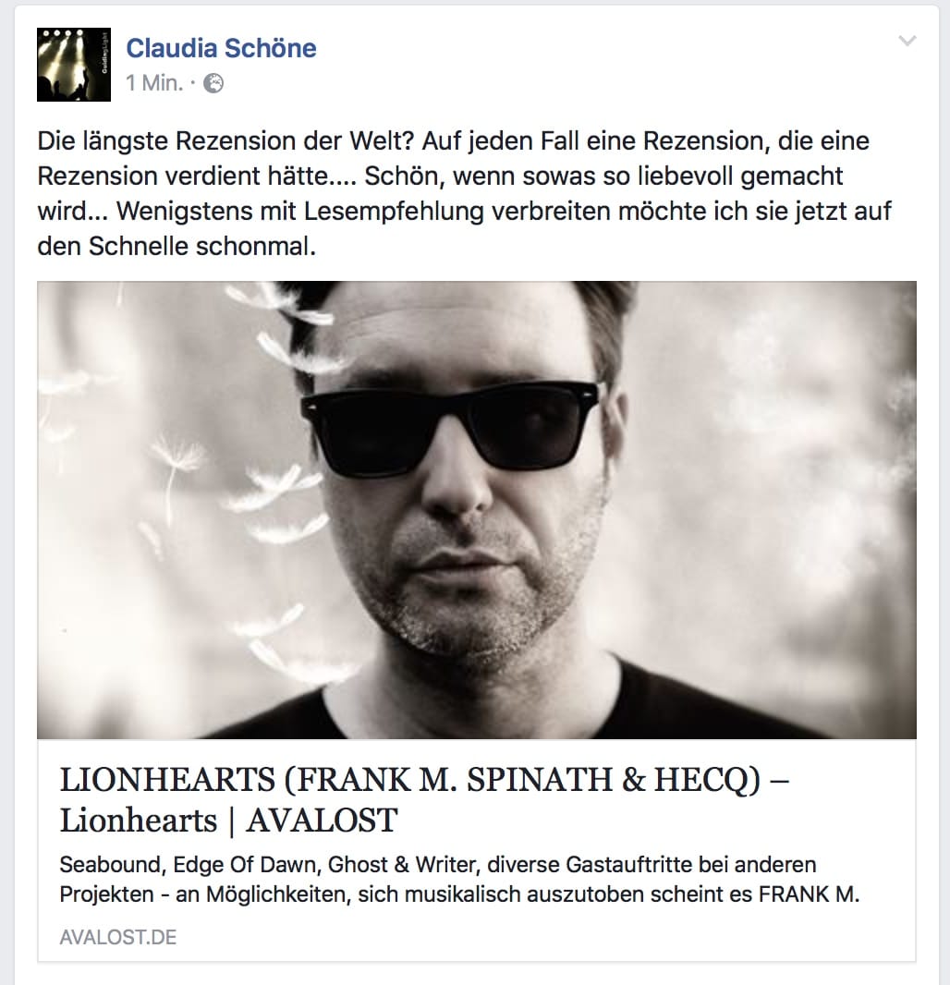The image size is (950, 985).
Task: Click the Lionhearts article preview photo
Action: [477, 509]
